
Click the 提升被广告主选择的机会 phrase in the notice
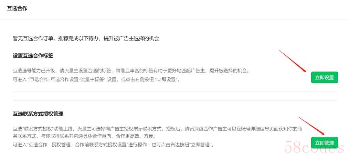point(131,38)
